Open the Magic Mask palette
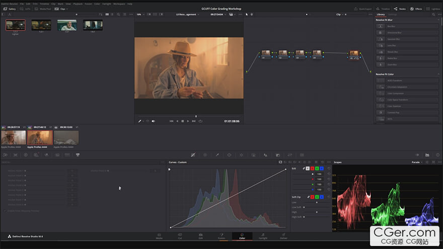 (x=253, y=155)
